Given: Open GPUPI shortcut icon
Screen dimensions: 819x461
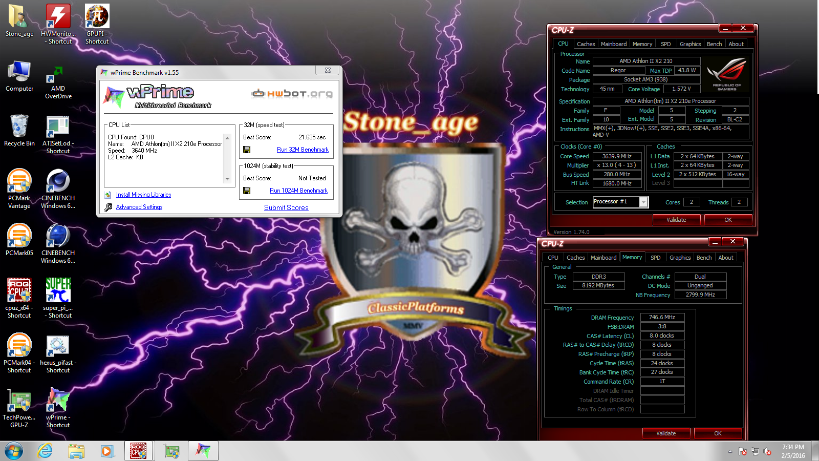Looking at the screenshot, I should (97, 24).
